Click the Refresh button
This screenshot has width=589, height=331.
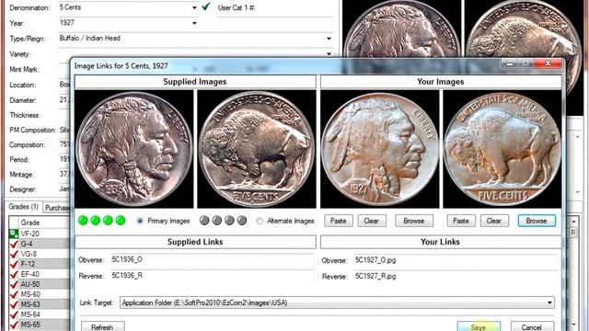(102, 326)
